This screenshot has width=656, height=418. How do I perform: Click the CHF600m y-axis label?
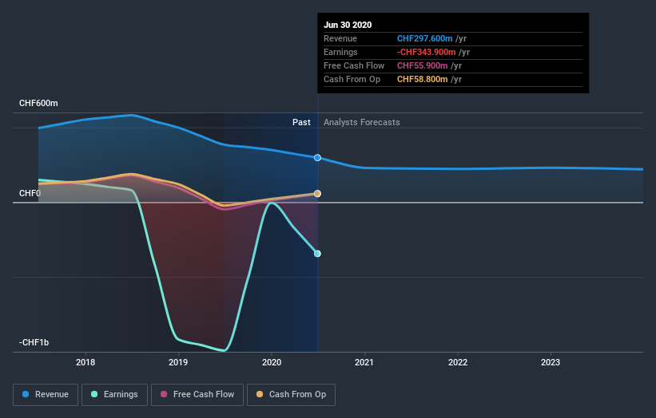38,103
